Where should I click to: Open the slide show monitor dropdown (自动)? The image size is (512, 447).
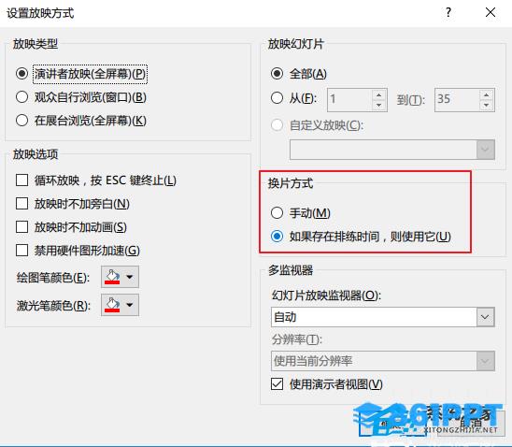(x=383, y=317)
